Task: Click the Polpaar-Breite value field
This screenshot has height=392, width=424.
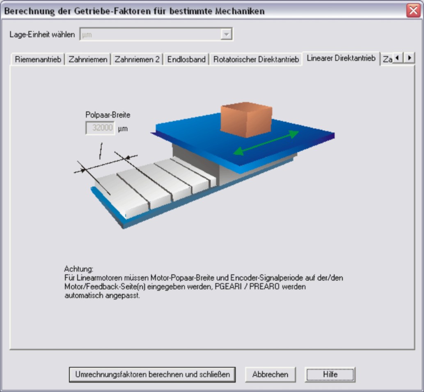Action: (100, 128)
